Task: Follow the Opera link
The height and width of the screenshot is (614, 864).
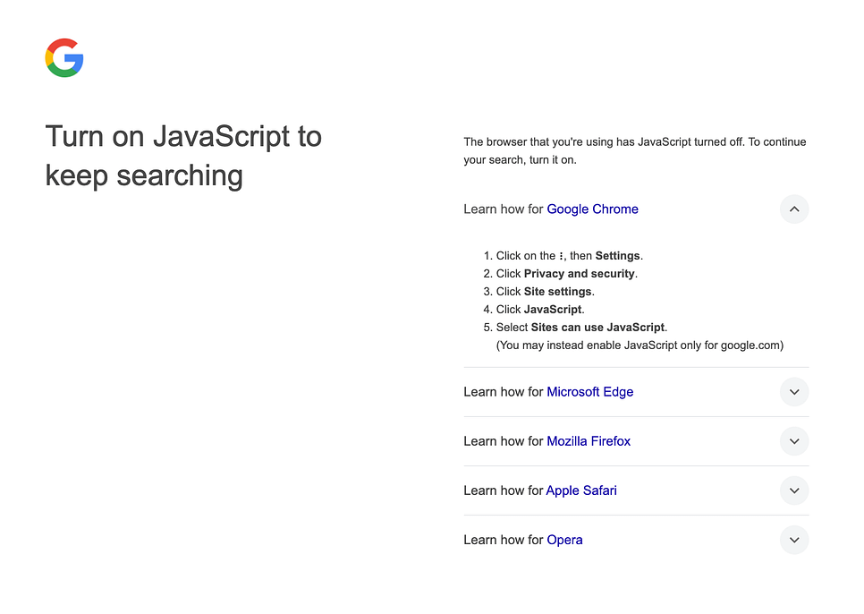Action: click(x=564, y=540)
